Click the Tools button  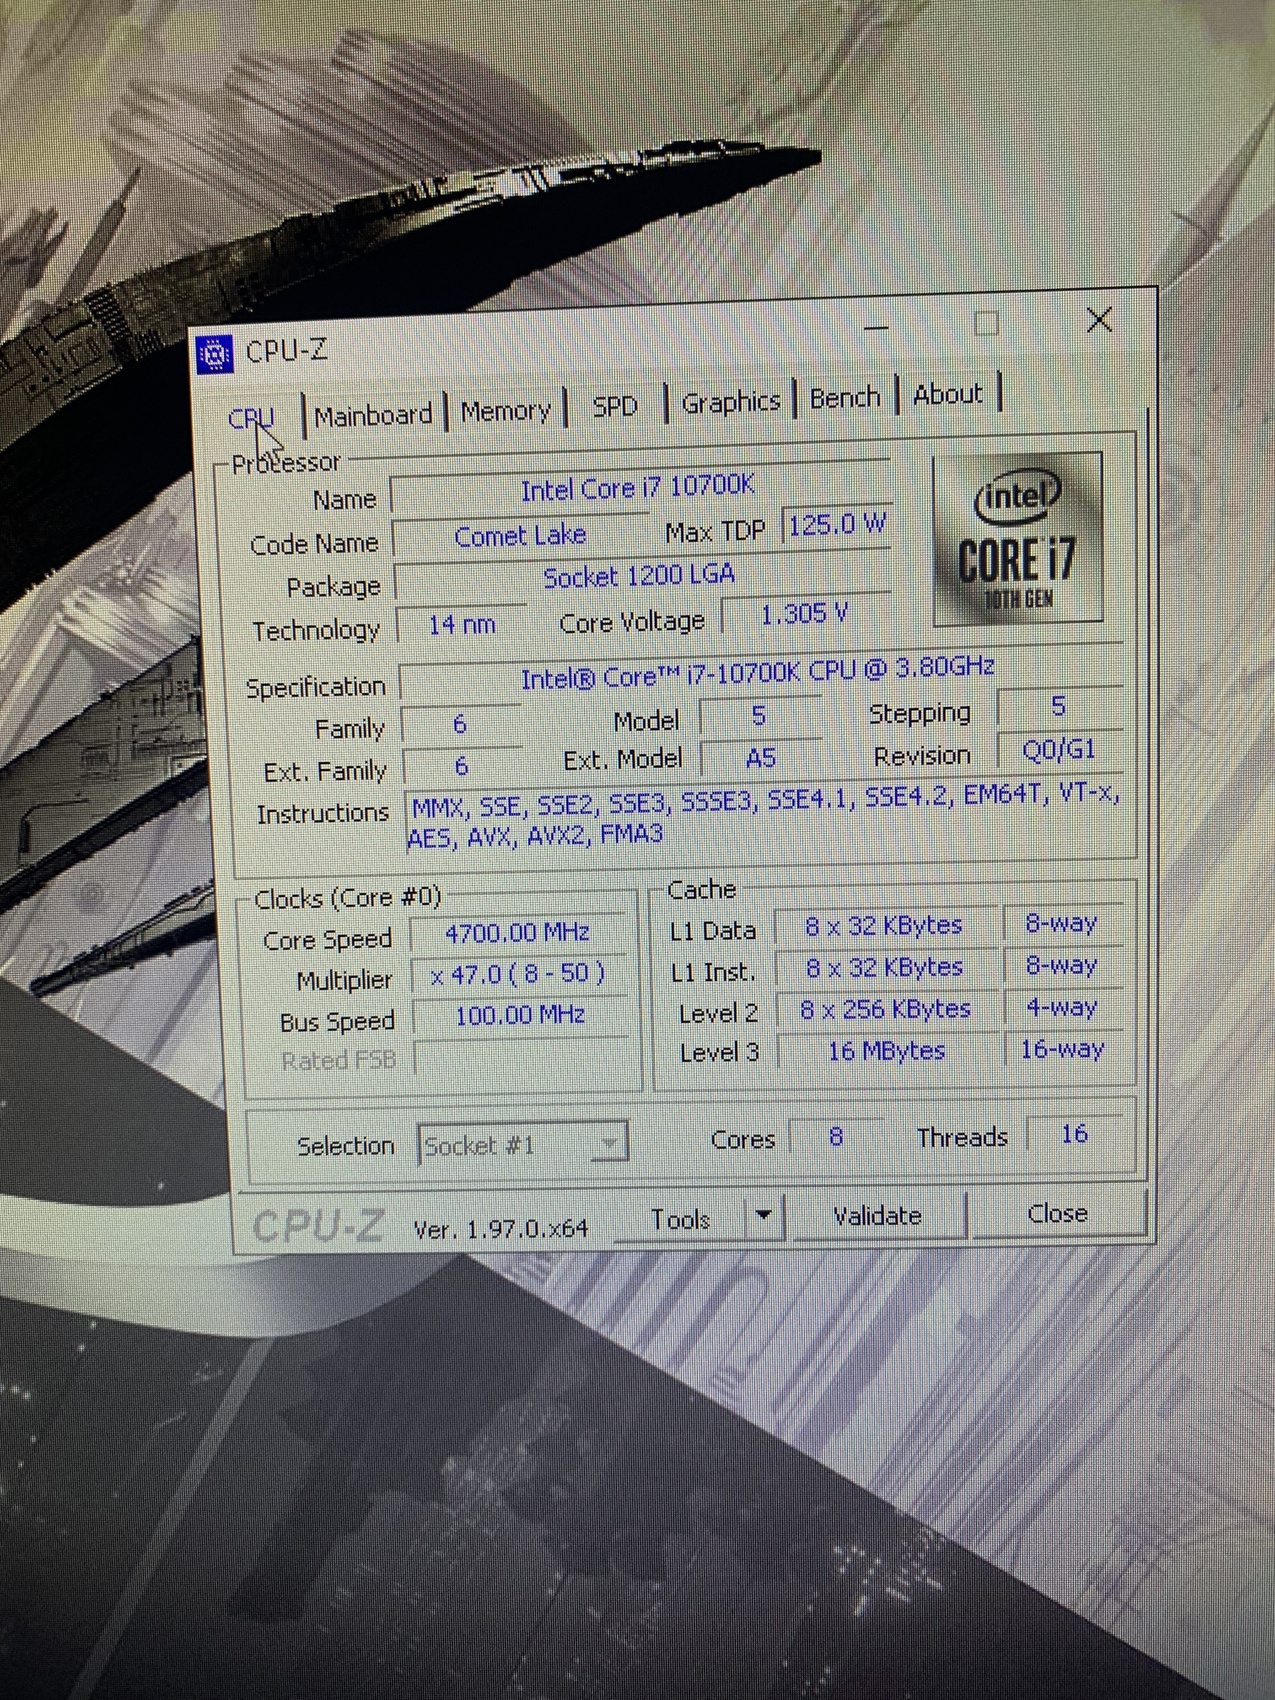click(x=680, y=1220)
